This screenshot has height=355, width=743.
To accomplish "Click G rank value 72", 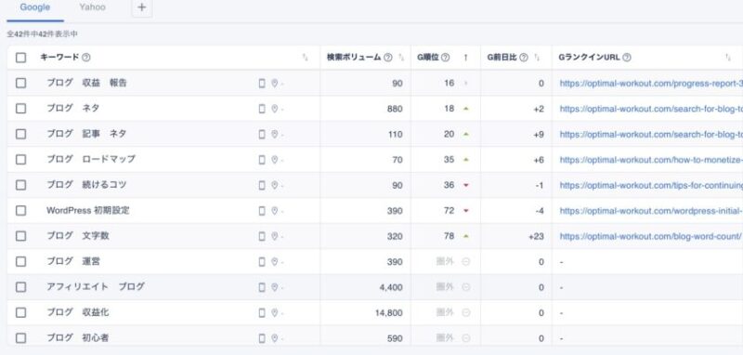I will click(x=449, y=210).
